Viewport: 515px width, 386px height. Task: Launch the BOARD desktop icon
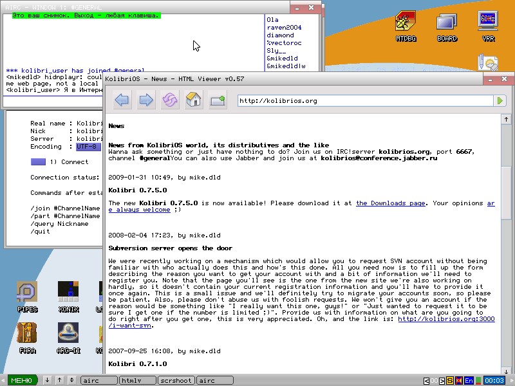[x=447, y=26]
